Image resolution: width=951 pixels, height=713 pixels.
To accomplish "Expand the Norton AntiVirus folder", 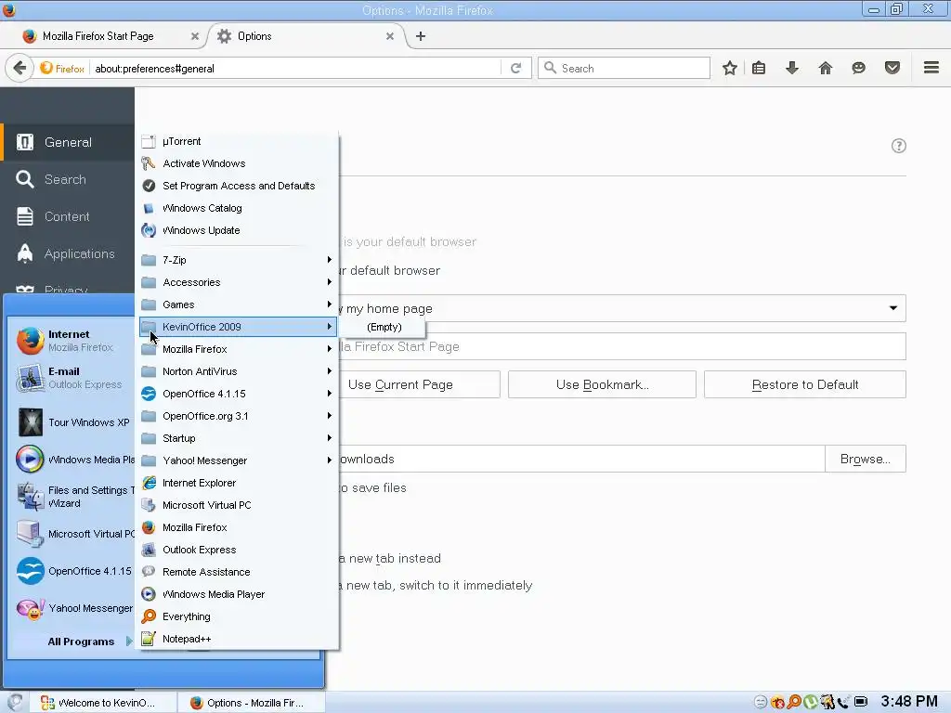I will [238, 371].
